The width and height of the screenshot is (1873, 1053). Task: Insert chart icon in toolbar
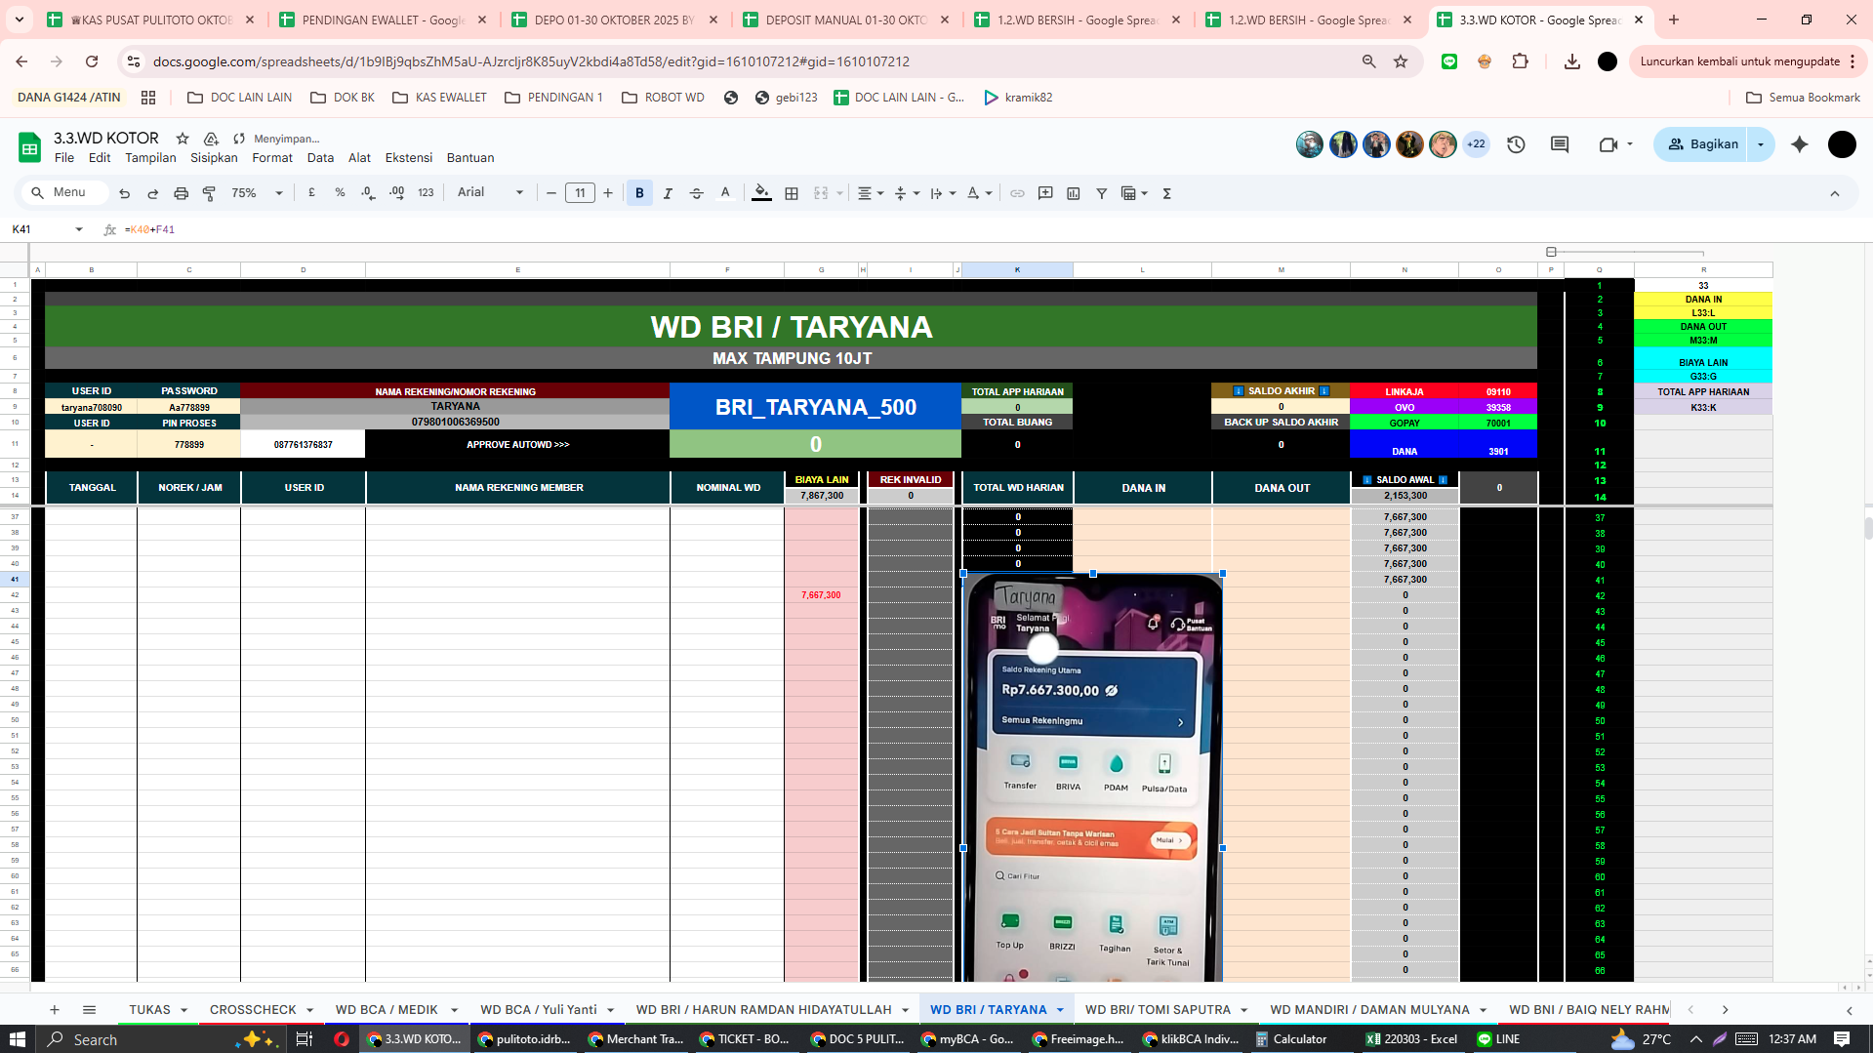1074,193
